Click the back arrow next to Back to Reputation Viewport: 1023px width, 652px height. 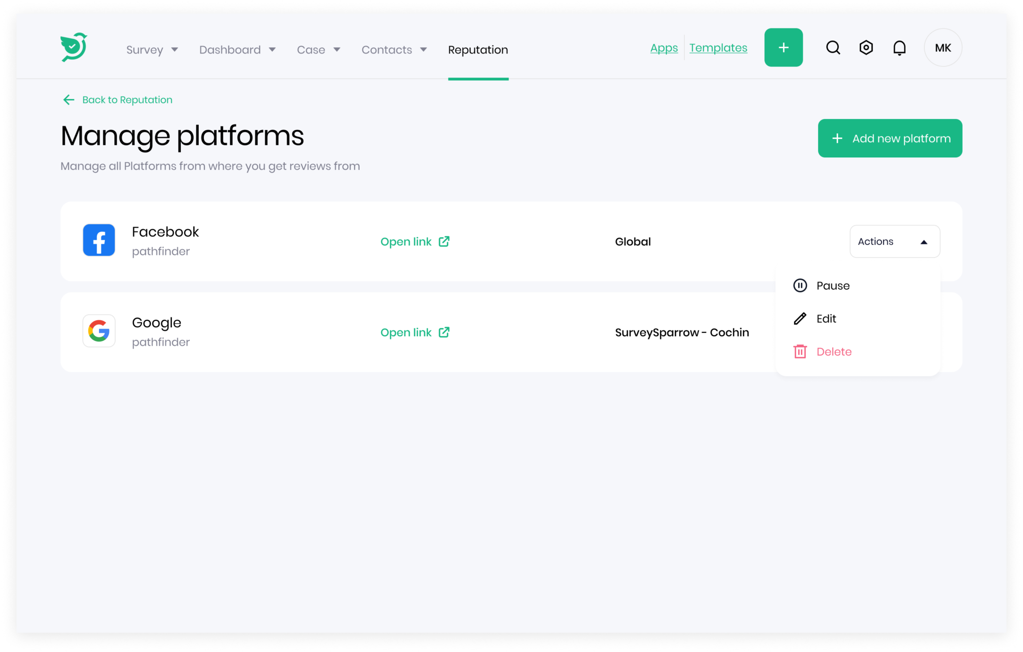click(x=68, y=99)
